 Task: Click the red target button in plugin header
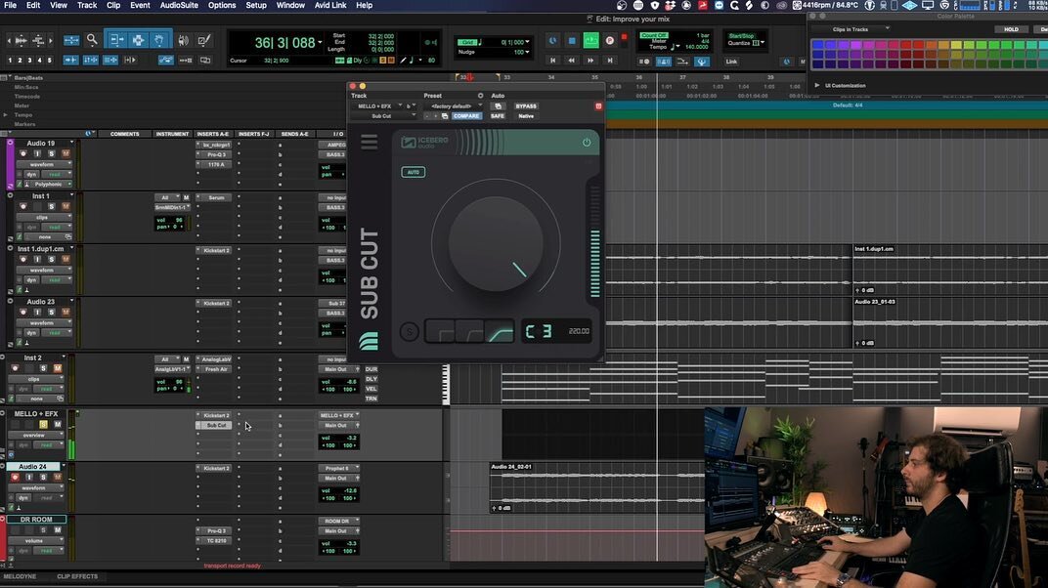pyautogui.click(x=598, y=106)
